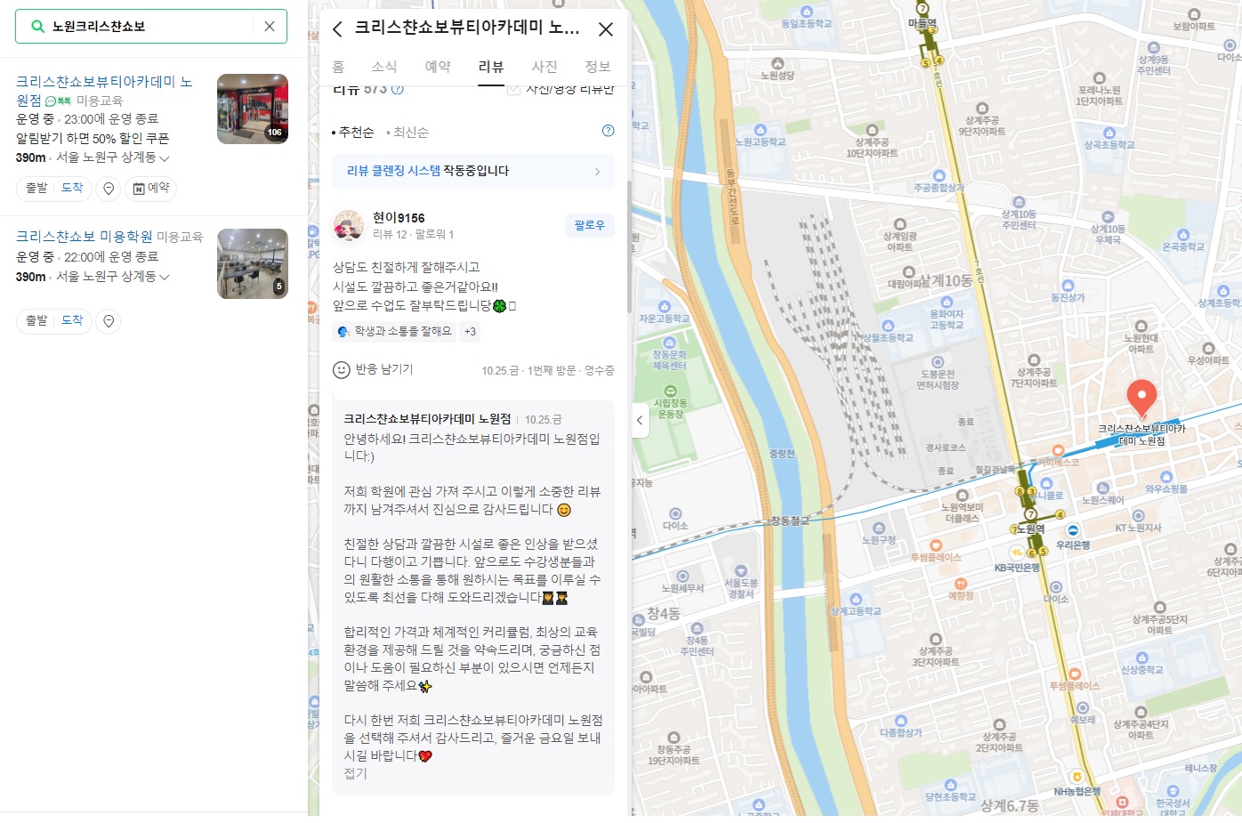
Task: Select KB국민은행 marker on the map
Action: 1017,553
